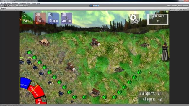Select the Earth tower button costing 10
This screenshot has width=189, height=106.
click(x=27, y=18)
